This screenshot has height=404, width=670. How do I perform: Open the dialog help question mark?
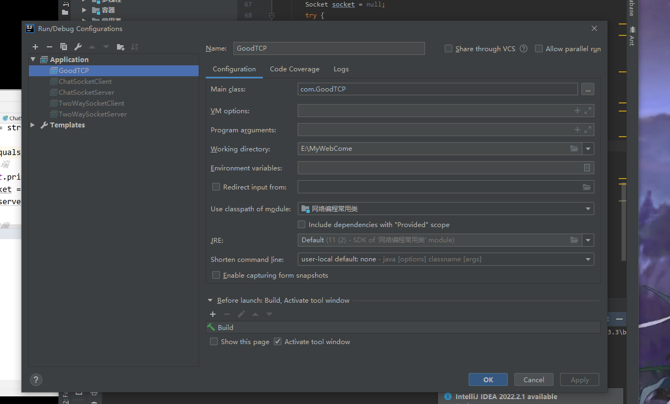click(36, 380)
